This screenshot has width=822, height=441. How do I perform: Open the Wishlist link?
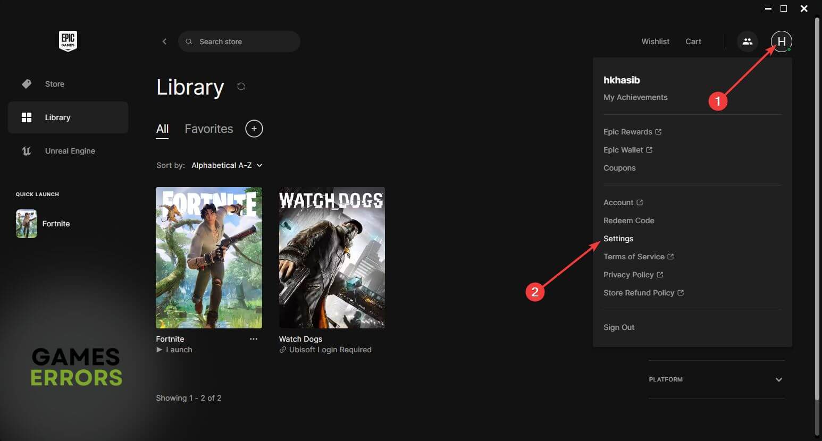tap(655, 41)
